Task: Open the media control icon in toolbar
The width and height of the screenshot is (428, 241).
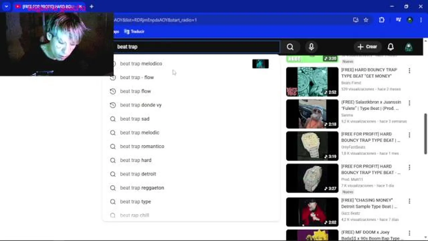Action: (x=398, y=20)
